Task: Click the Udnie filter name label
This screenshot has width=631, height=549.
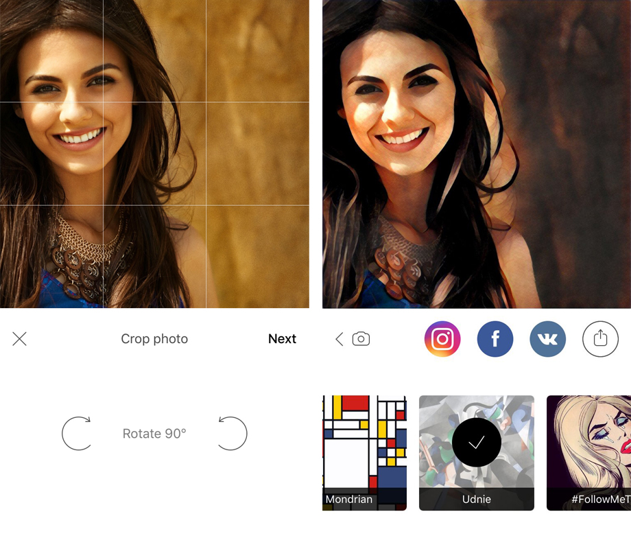Action: click(x=476, y=499)
